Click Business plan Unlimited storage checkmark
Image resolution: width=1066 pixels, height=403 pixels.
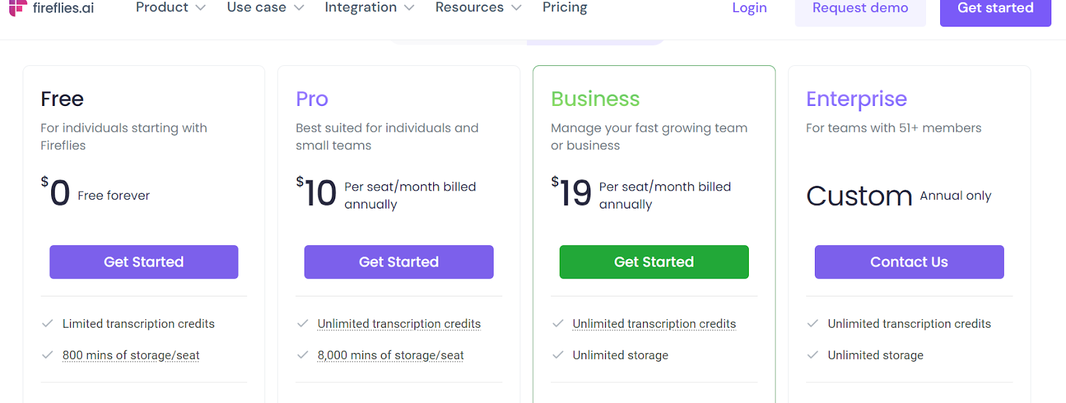click(558, 355)
